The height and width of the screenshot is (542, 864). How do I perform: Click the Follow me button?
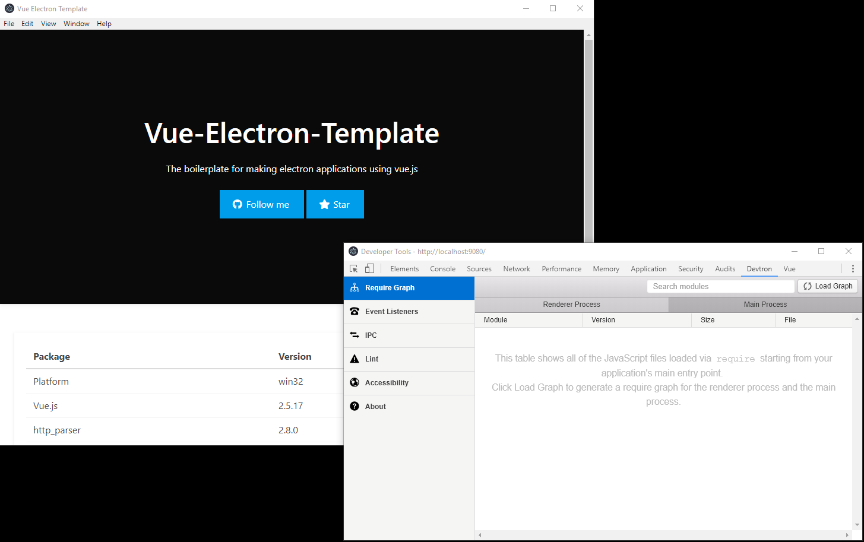pyautogui.click(x=262, y=204)
